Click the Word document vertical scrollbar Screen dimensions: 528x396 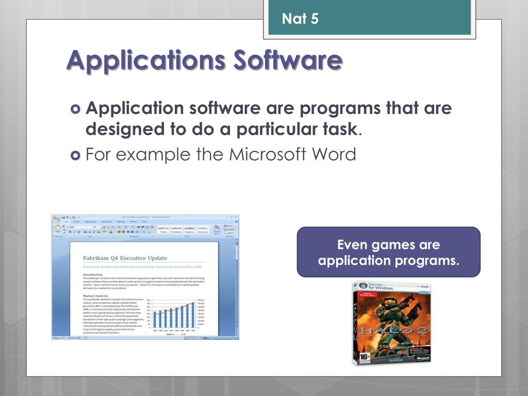(x=237, y=288)
